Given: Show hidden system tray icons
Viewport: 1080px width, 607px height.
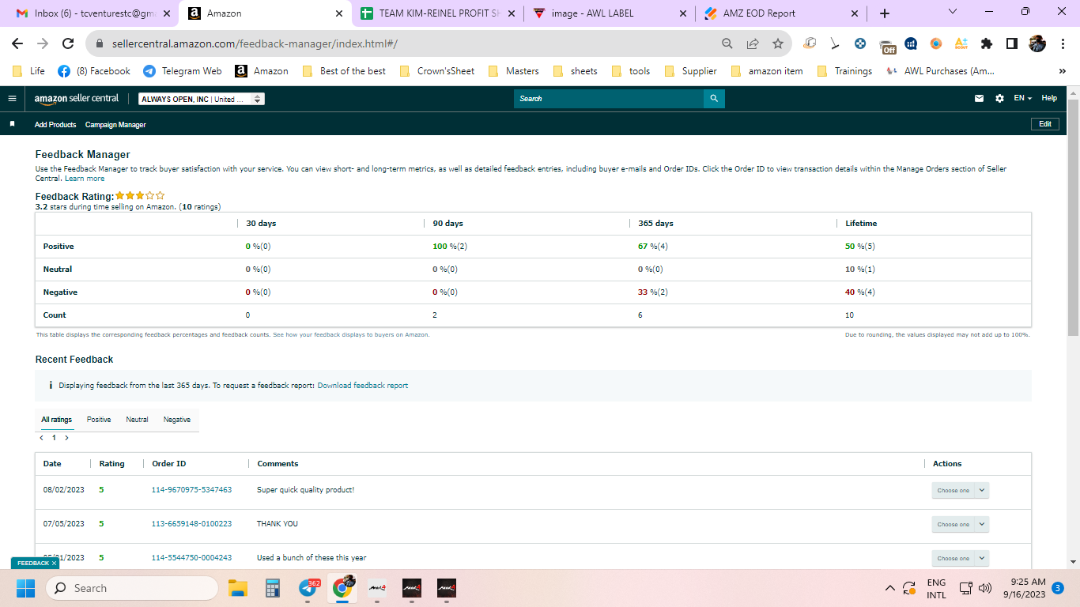Looking at the screenshot, I should (x=889, y=588).
